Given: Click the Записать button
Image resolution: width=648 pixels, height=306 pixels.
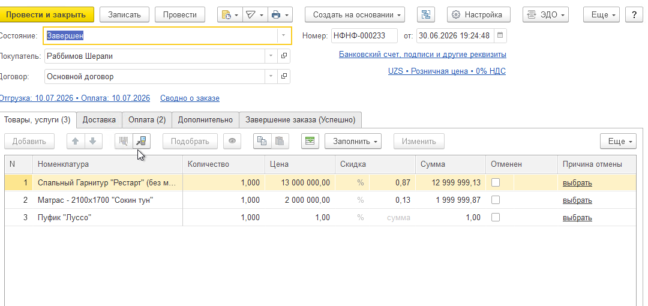Looking at the screenshot, I should click(x=124, y=15).
